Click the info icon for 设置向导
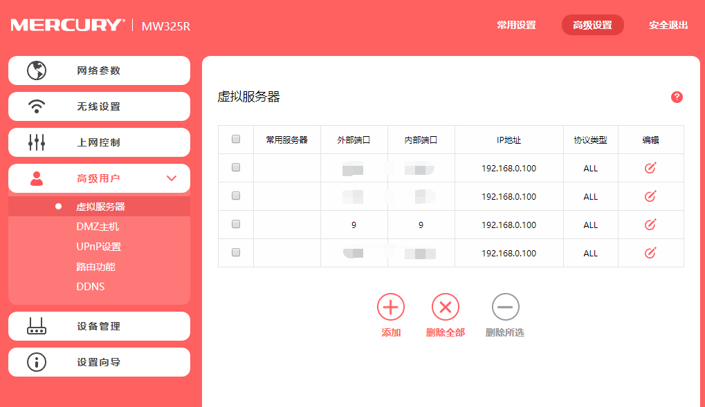Image resolution: width=705 pixels, height=407 pixels. tap(37, 362)
